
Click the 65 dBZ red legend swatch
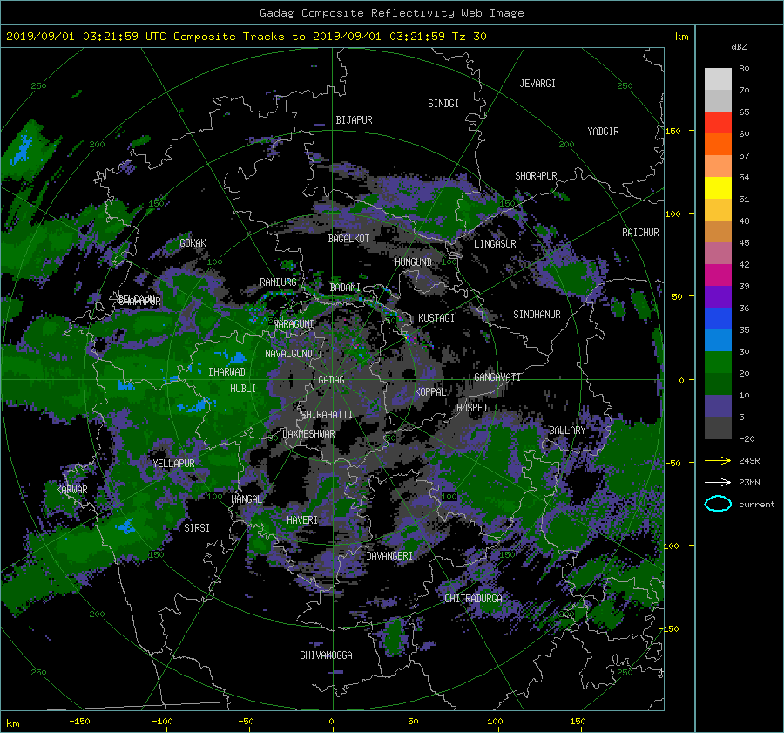(x=718, y=122)
